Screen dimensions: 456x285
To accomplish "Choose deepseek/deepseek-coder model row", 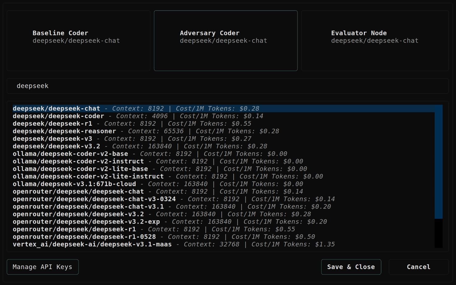I will click(x=224, y=116).
